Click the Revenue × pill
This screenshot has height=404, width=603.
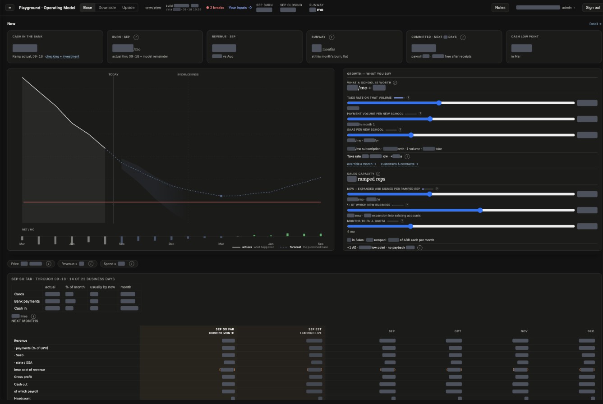point(77,264)
